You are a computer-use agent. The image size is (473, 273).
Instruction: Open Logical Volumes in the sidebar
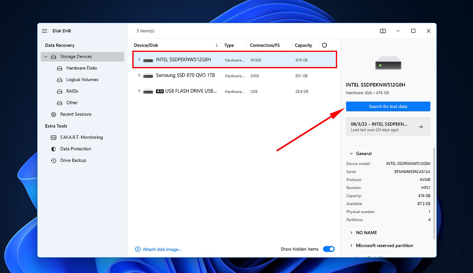pos(82,80)
